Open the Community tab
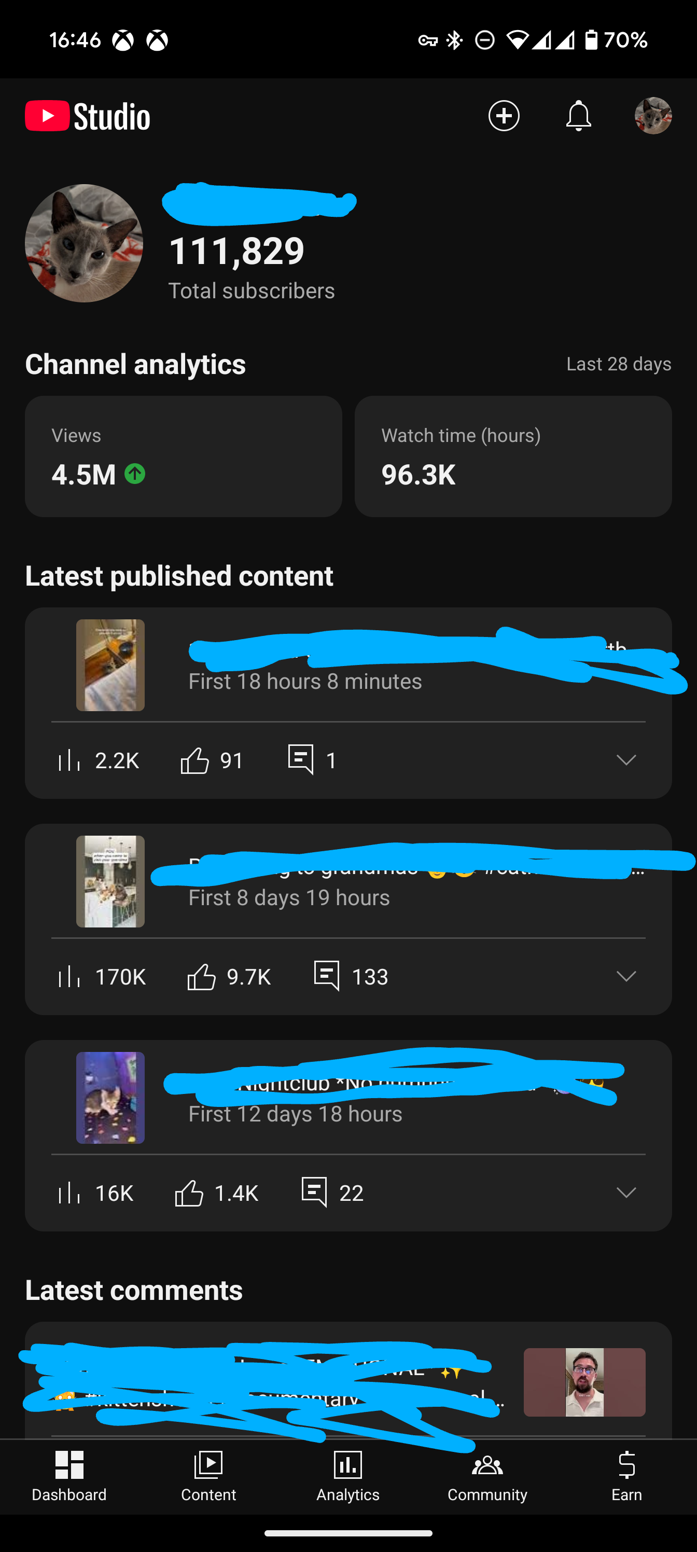The height and width of the screenshot is (1552, 697). 487,1476
